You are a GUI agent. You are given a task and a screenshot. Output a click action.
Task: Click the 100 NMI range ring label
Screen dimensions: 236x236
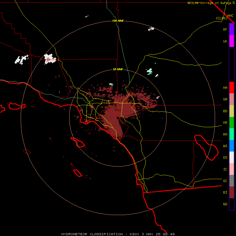click(118, 21)
